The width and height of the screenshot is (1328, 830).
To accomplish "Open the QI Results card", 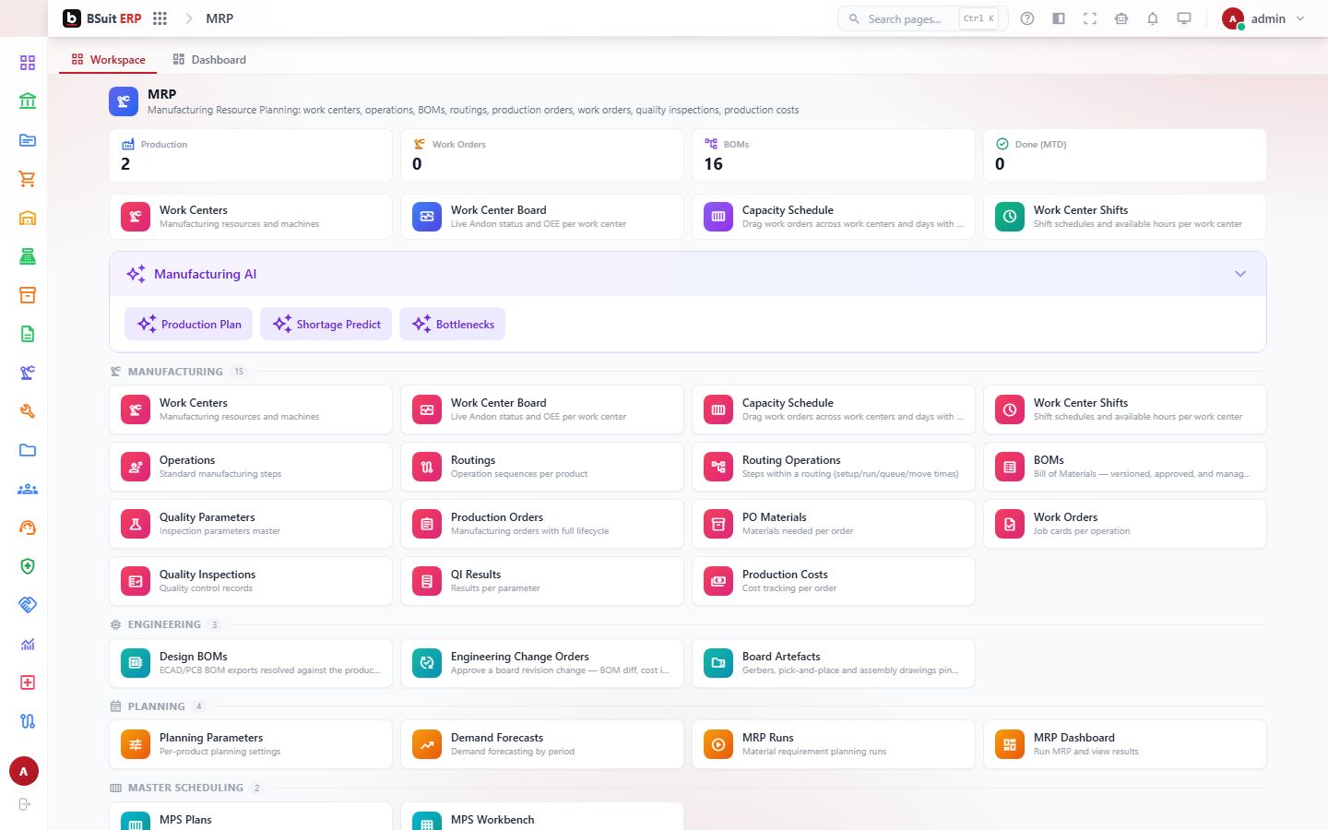I will point(542,581).
